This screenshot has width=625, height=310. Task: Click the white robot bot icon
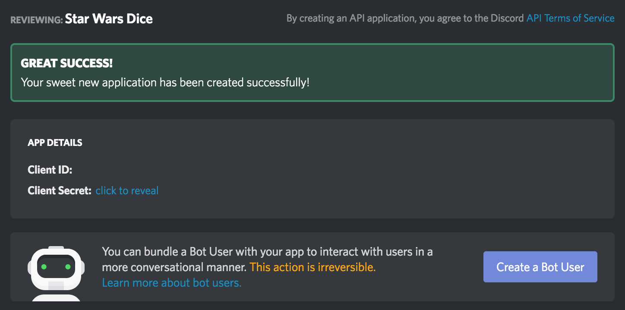point(56,274)
